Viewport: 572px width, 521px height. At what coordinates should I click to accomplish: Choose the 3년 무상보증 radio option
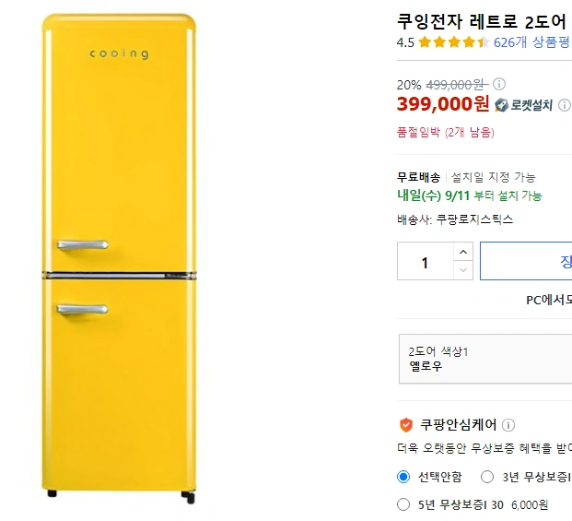pyautogui.click(x=486, y=477)
